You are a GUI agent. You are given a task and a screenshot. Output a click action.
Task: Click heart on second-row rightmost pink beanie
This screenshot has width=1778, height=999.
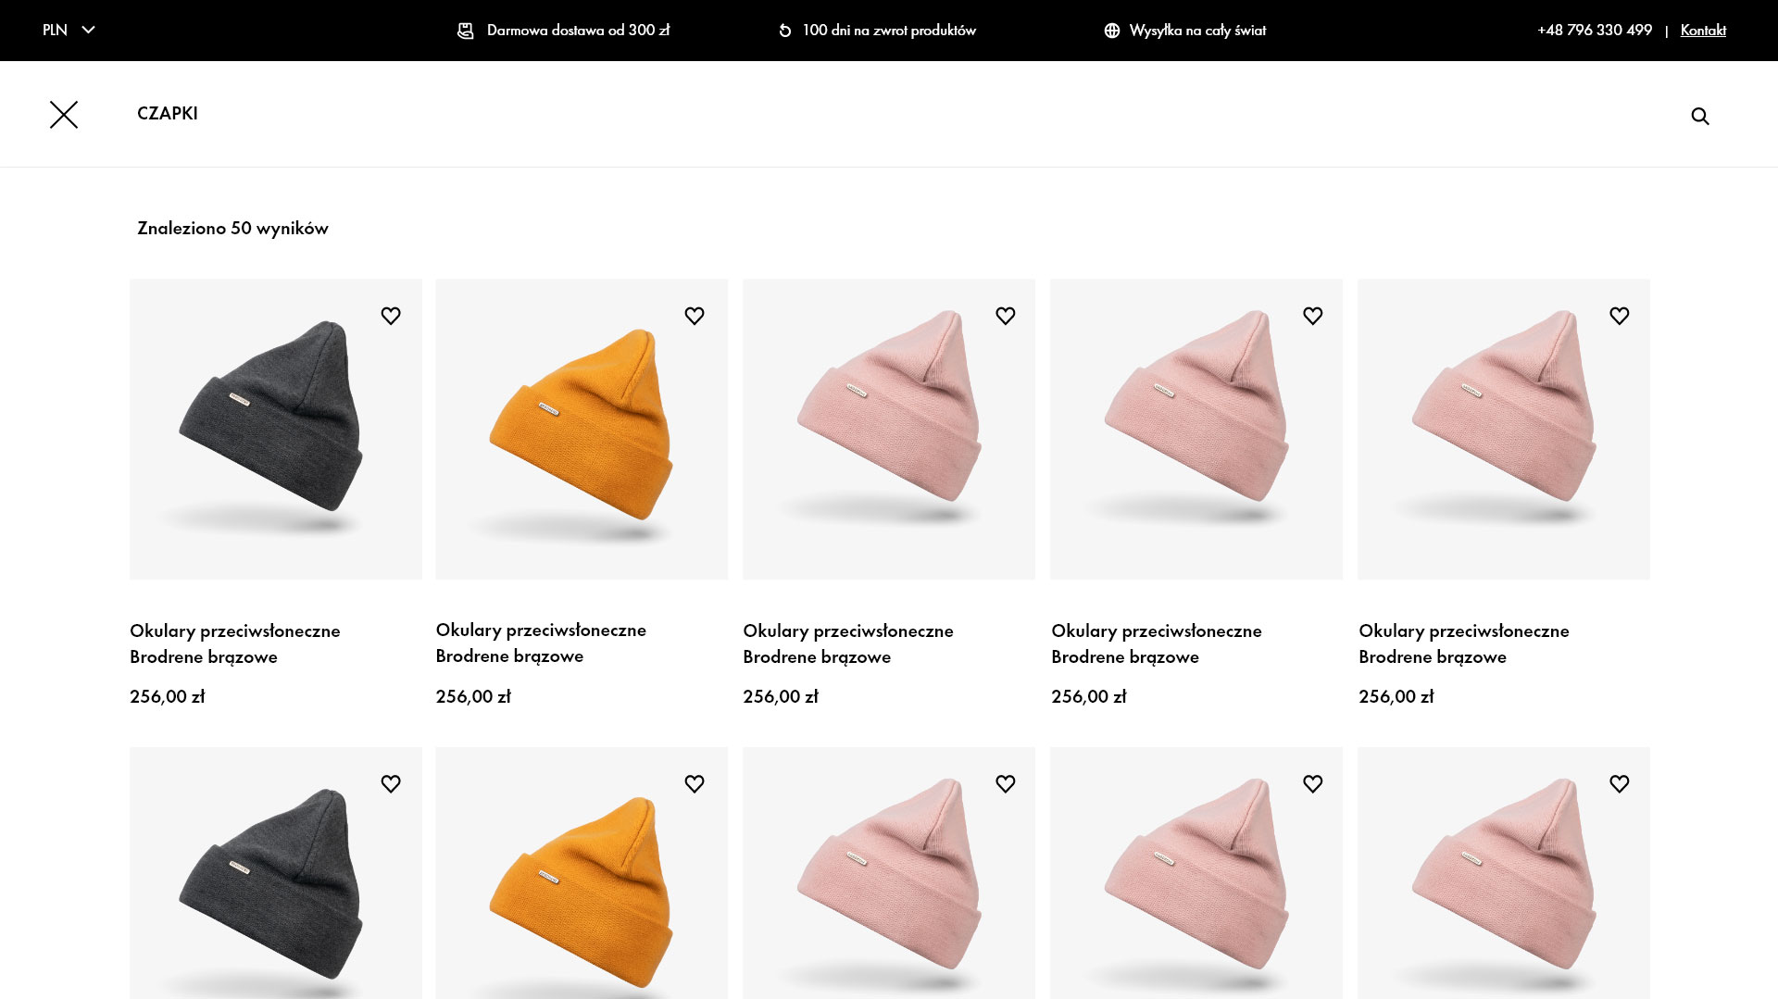(x=1620, y=784)
